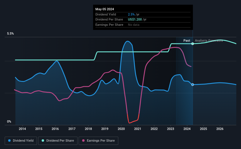Click the 2022 x-axis label
241x149 pixels.
[154, 129]
